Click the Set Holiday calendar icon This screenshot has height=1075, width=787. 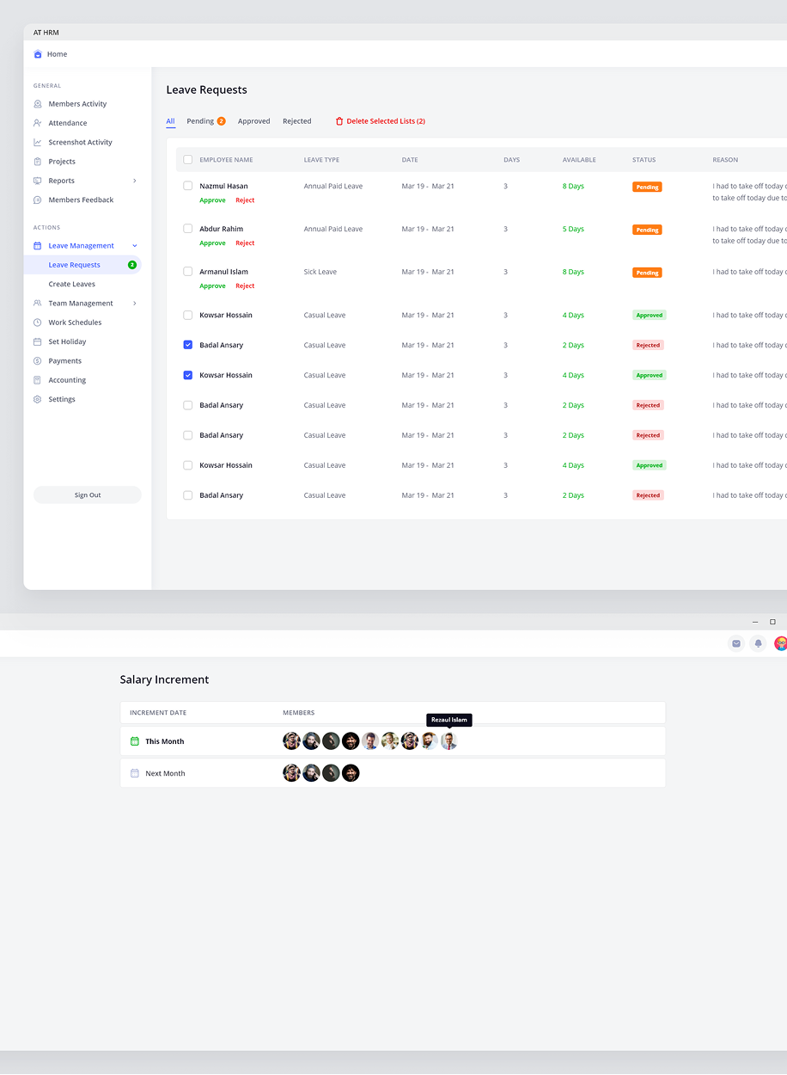[x=38, y=341]
